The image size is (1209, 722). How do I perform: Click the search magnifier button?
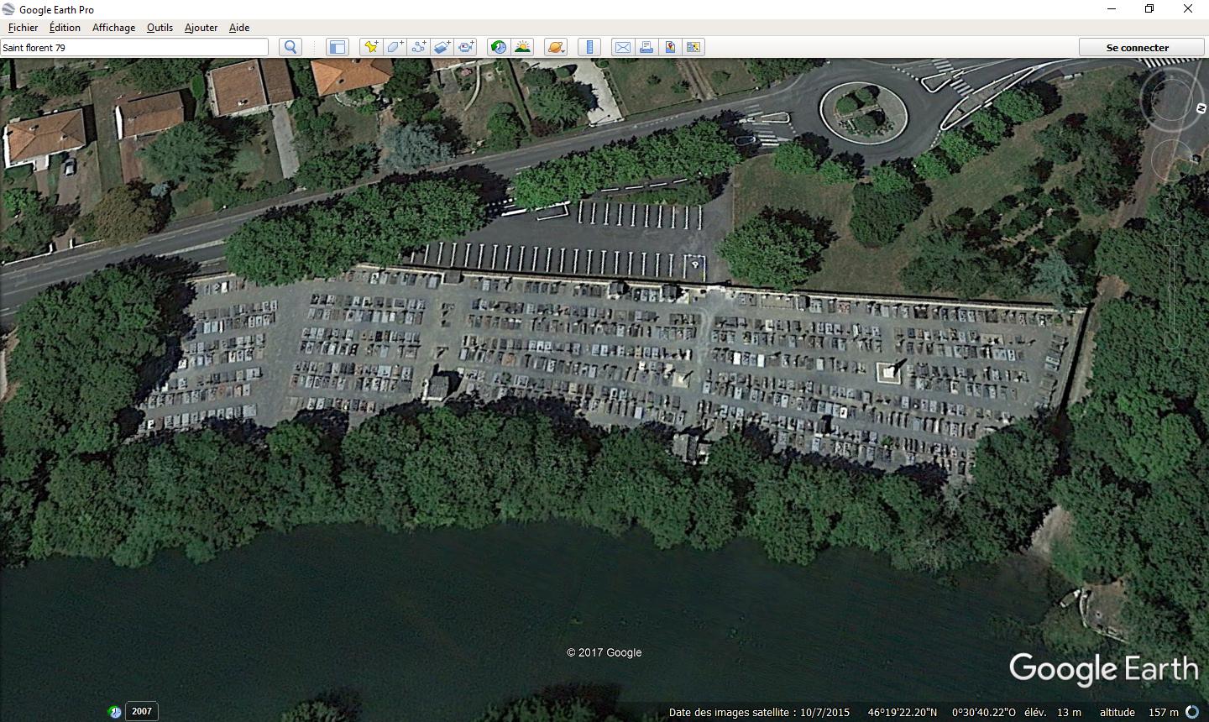coord(290,47)
